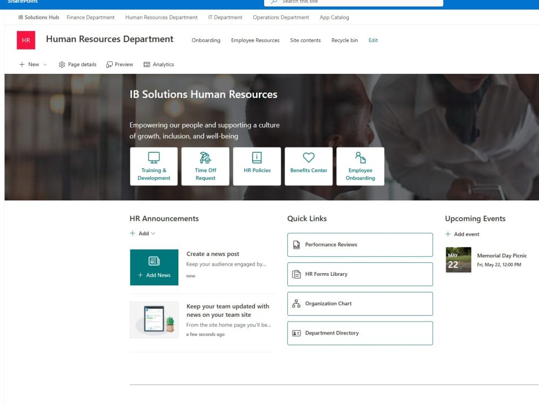
Task: Click 'Fri, May 22, 12:00 PM' event time
Action: pyautogui.click(x=499, y=265)
